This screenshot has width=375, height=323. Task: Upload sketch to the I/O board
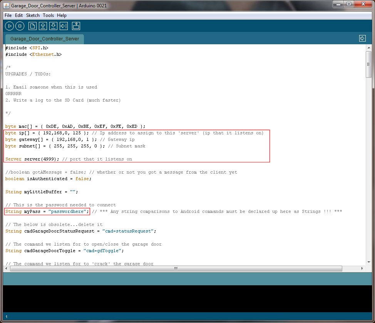(x=64, y=26)
